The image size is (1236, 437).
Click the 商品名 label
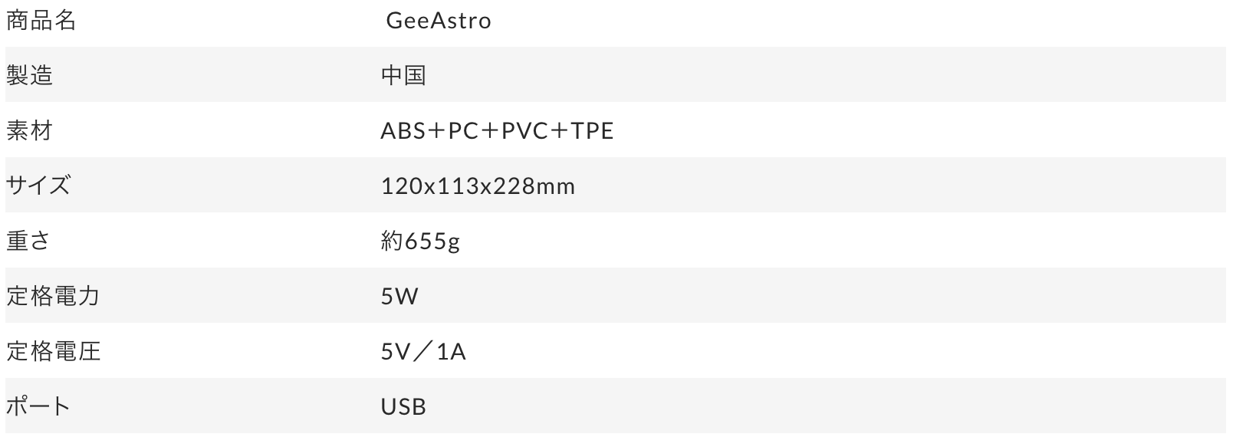tap(41, 21)
